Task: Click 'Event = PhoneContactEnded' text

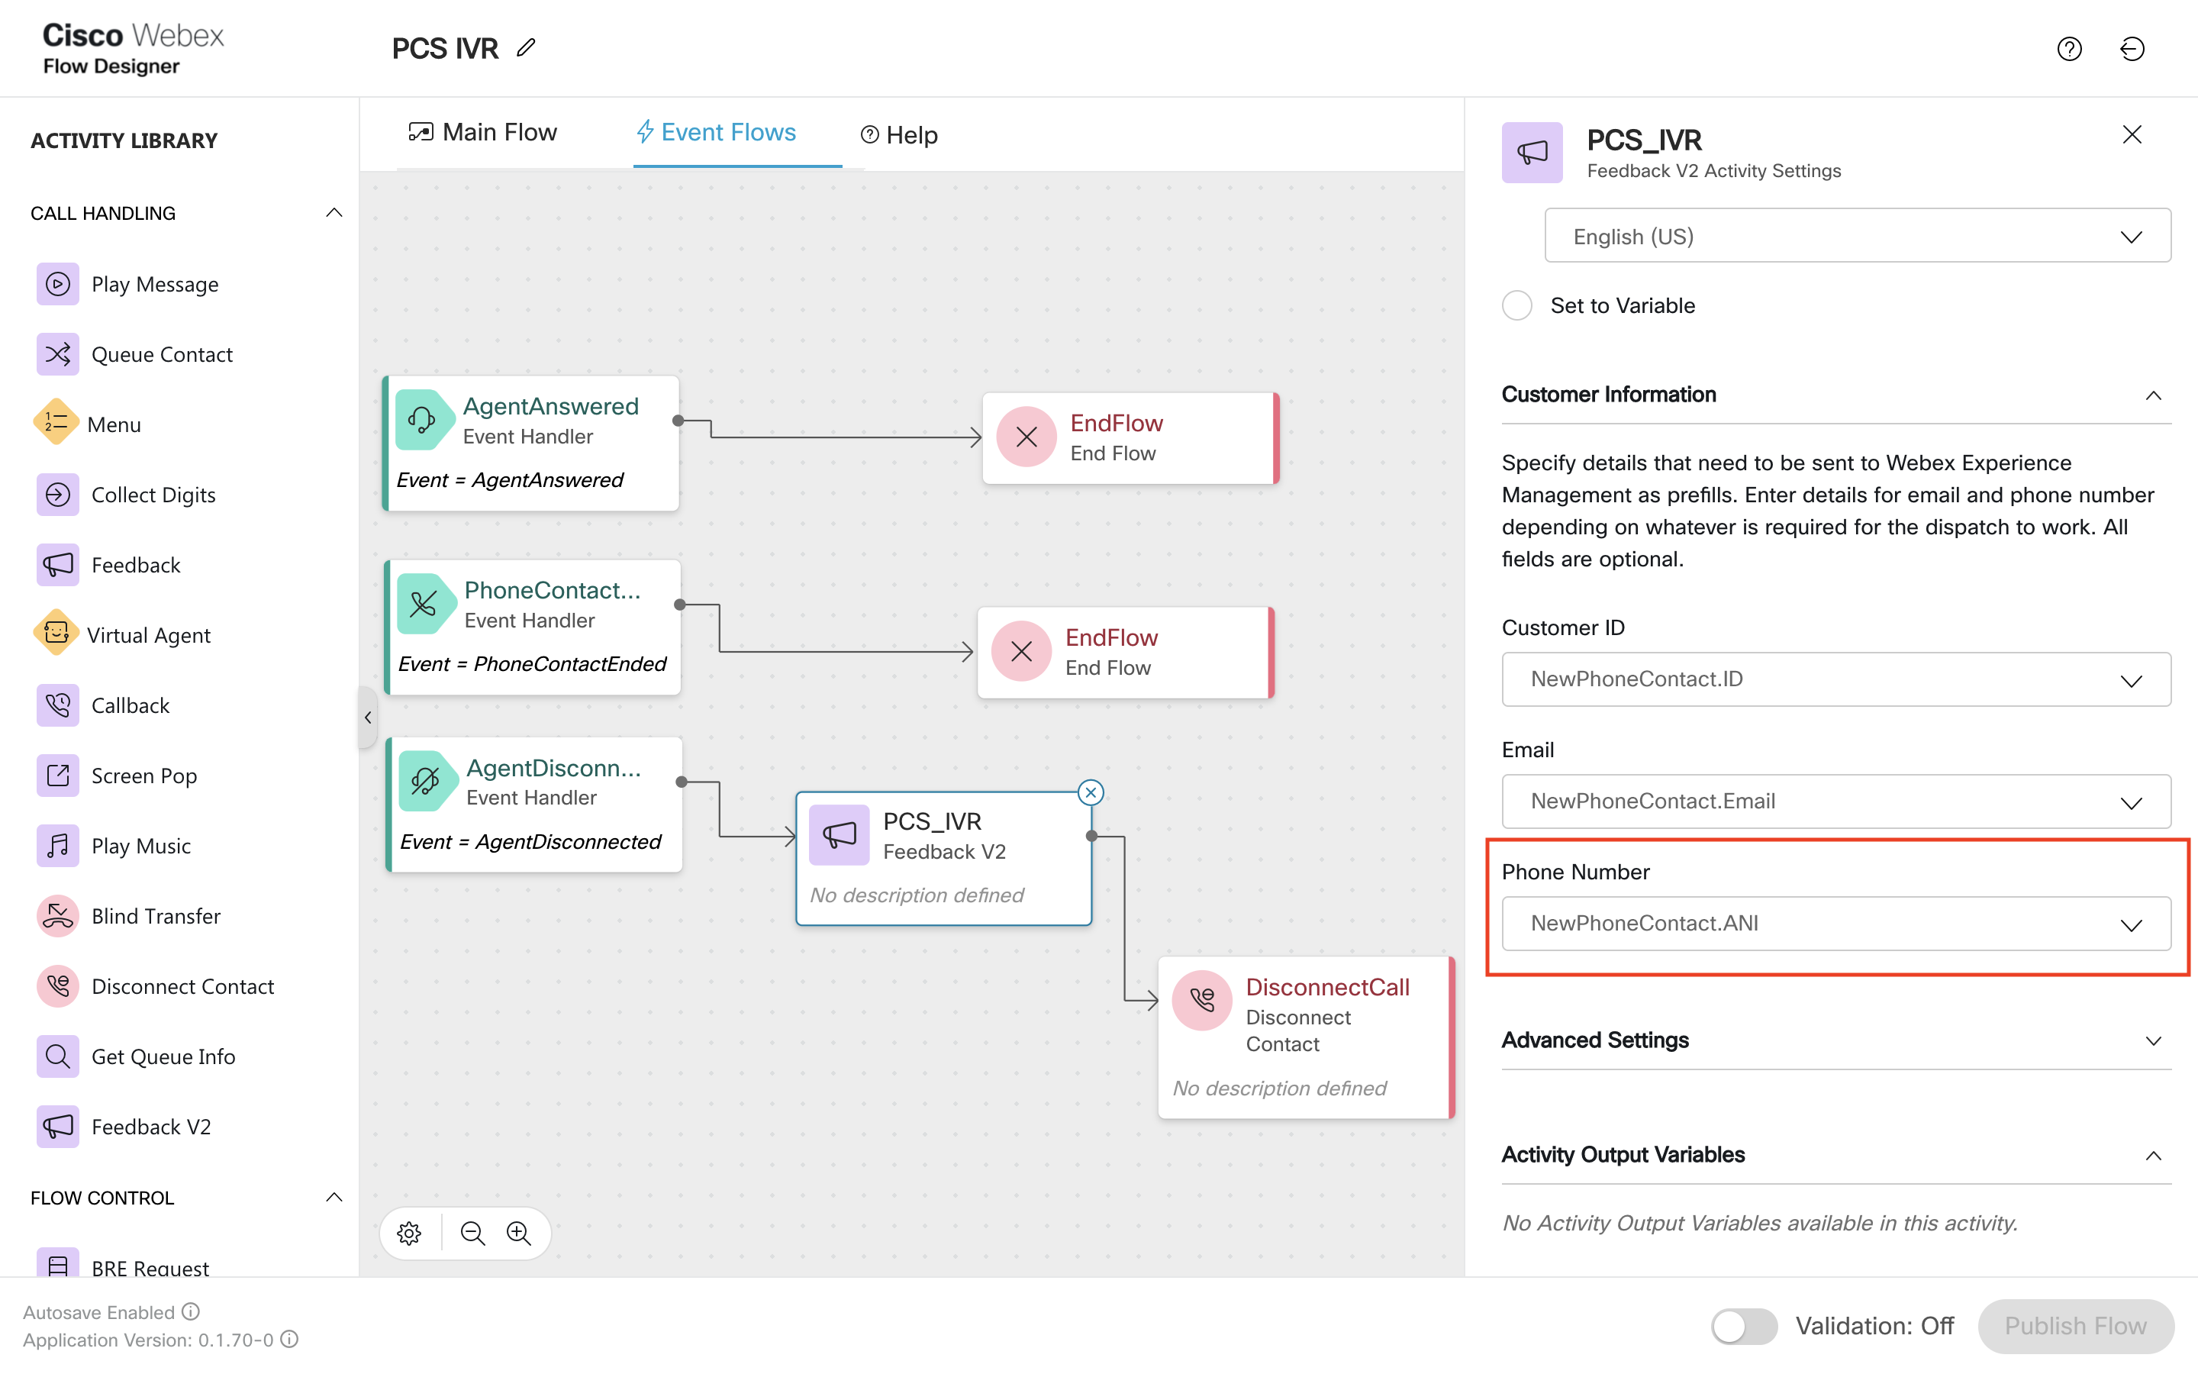Action: tap(532, 664)
